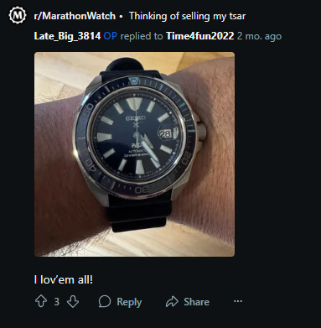Click the SEIKO logo on the watch dial
Screen dimensions: 321x328
[x=135, y=118]
